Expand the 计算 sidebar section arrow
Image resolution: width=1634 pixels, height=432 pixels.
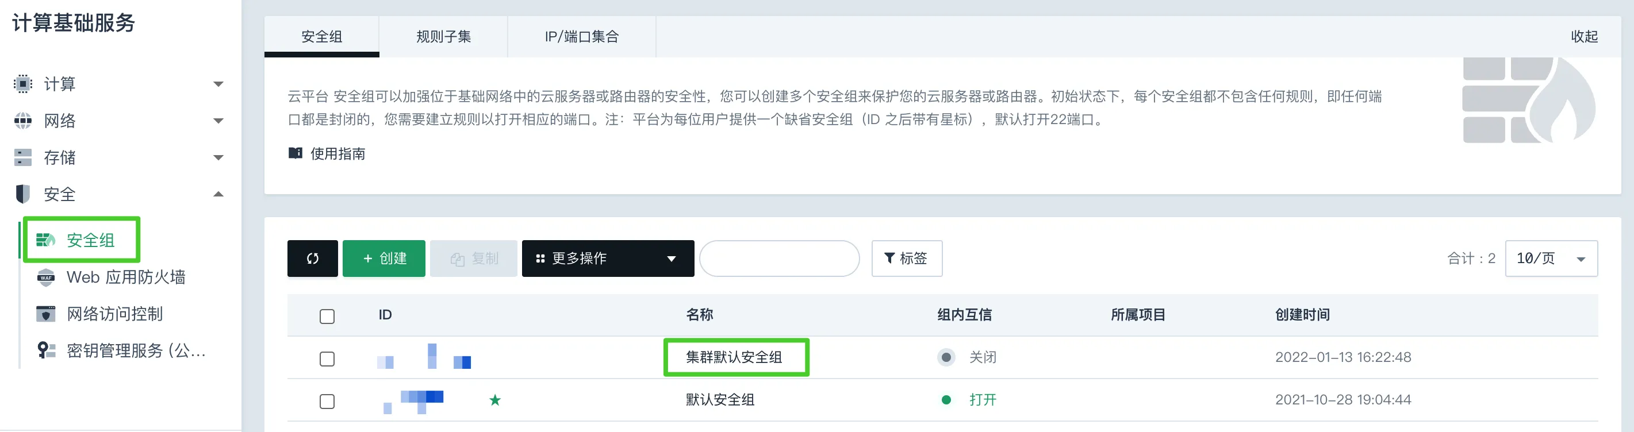click(218, 84)
